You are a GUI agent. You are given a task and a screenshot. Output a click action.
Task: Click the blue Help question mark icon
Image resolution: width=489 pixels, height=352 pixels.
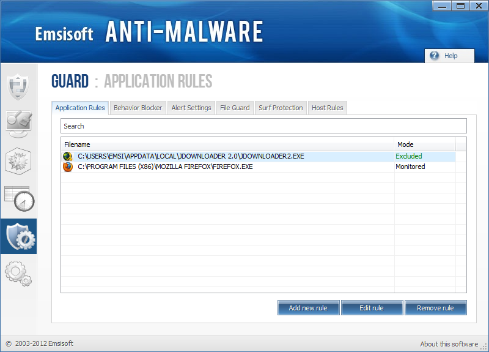click(435, 56)
